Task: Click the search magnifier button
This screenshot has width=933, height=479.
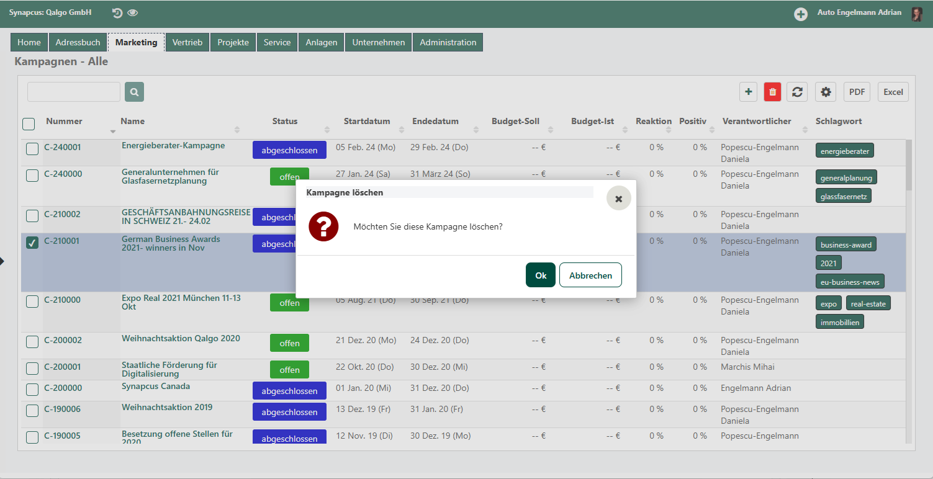Action: (134, 92)
